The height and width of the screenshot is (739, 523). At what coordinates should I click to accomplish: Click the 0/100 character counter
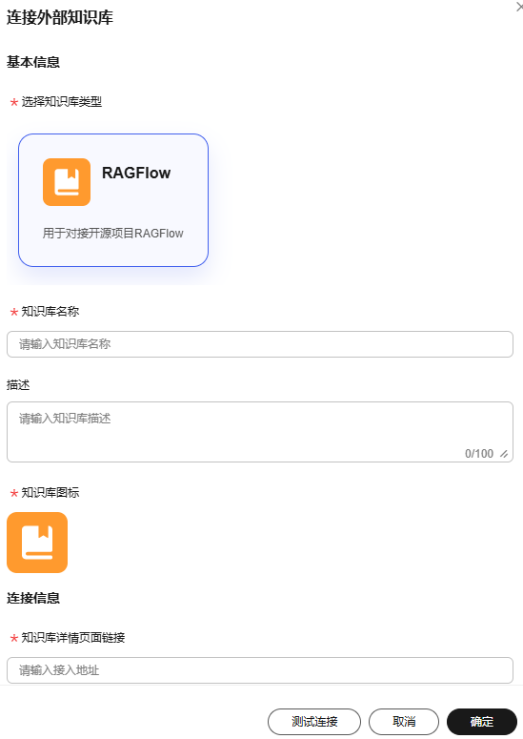479,454
